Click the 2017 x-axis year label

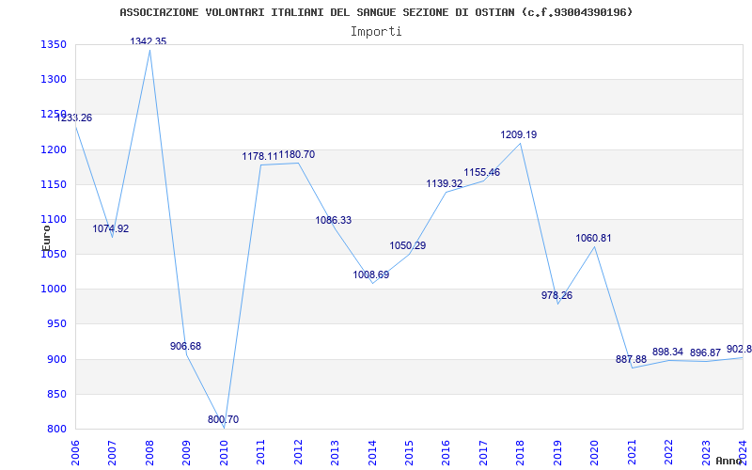(483, 452)
